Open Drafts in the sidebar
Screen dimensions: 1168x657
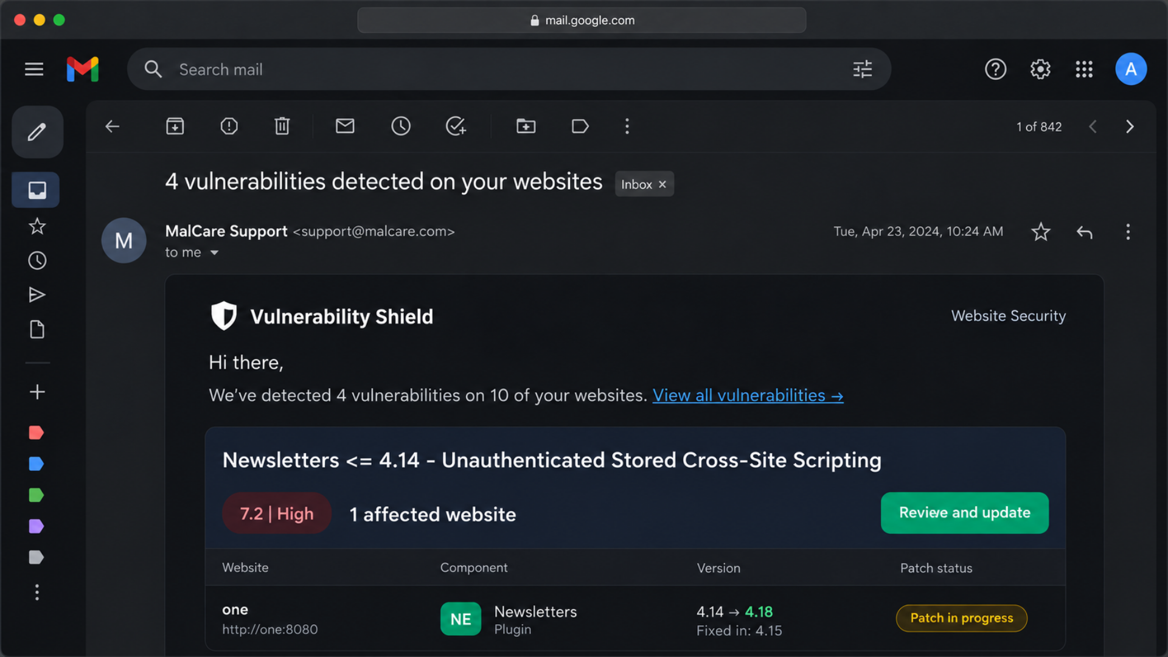coord(37,330)
